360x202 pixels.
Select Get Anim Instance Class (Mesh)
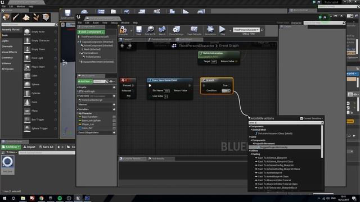pos(274,134)
